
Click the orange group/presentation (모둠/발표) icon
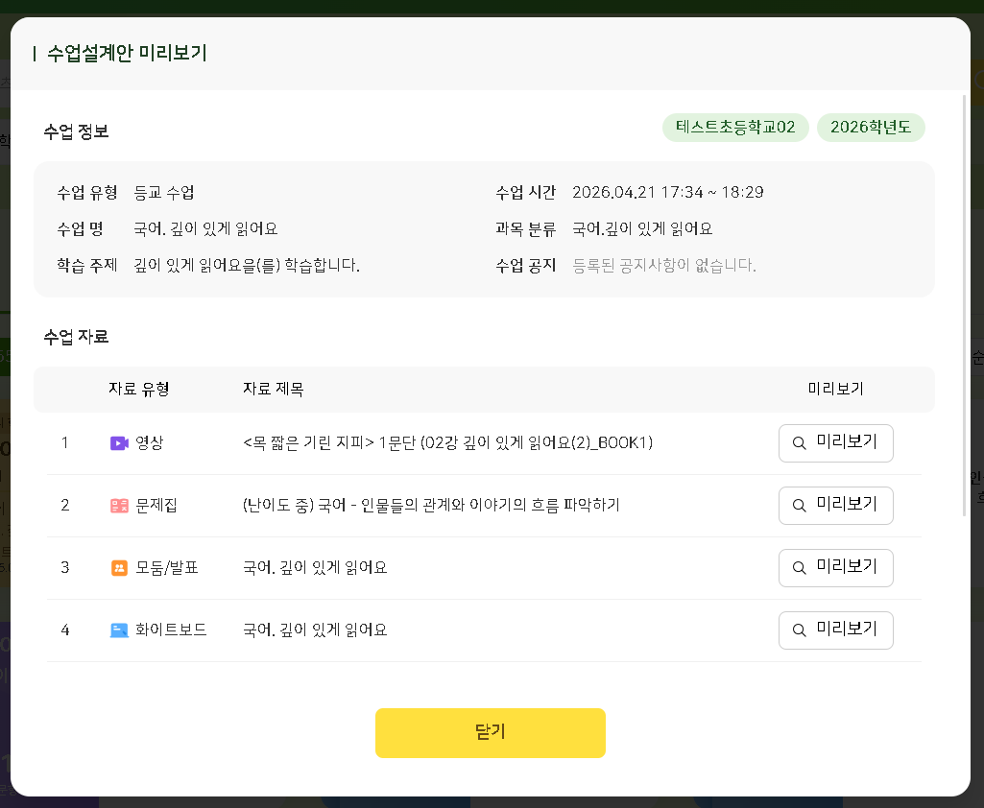tap(119, 568)
